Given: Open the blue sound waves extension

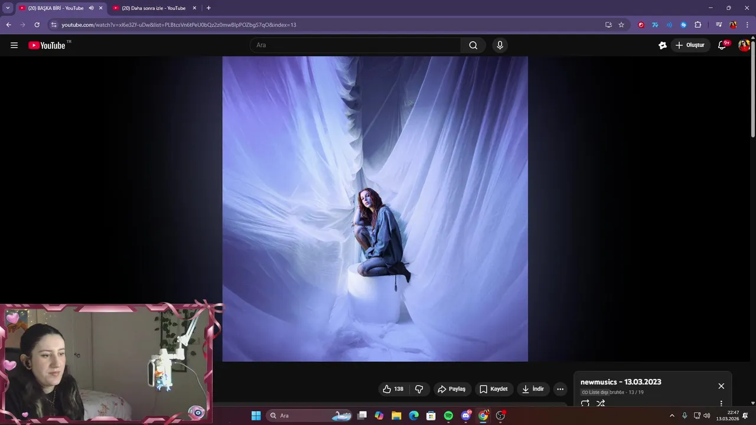Looking at the screenshot, I should click(x=669, y=25).
